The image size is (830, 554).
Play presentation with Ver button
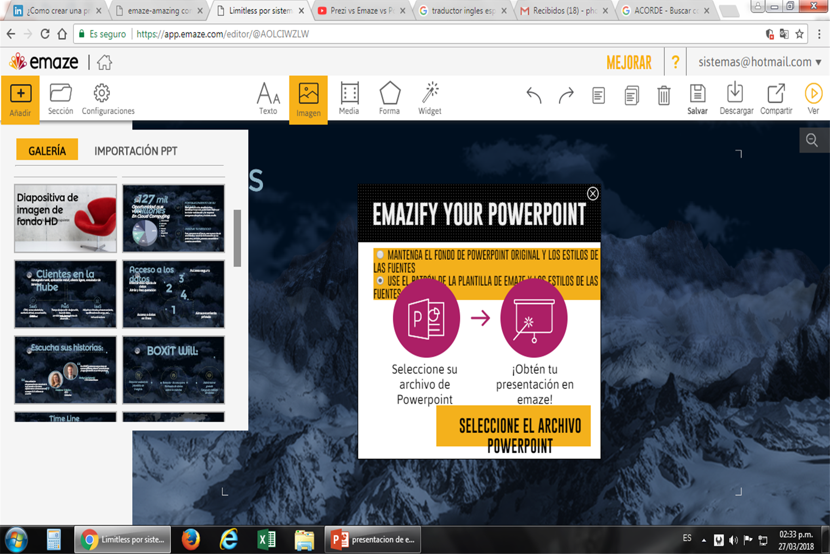[x=813, y=99]
